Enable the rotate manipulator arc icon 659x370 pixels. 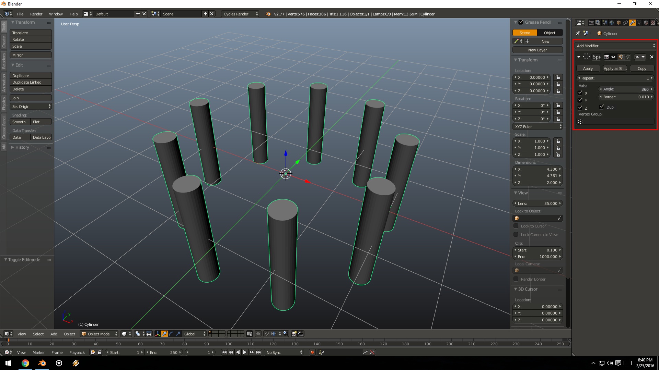click(171, 334)
